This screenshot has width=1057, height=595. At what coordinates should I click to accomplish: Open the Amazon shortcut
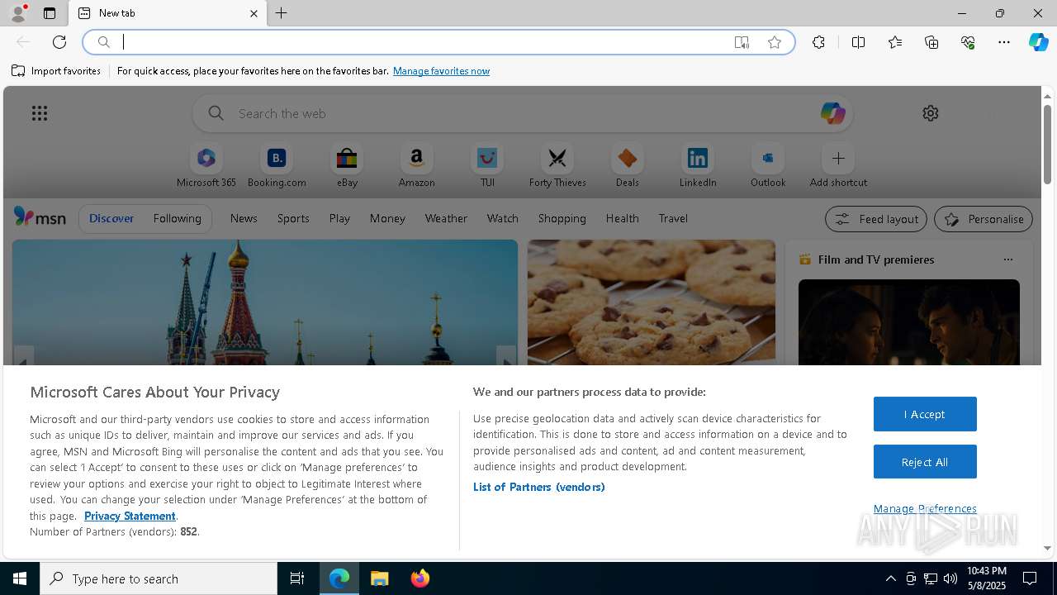(x=416, y=166)
